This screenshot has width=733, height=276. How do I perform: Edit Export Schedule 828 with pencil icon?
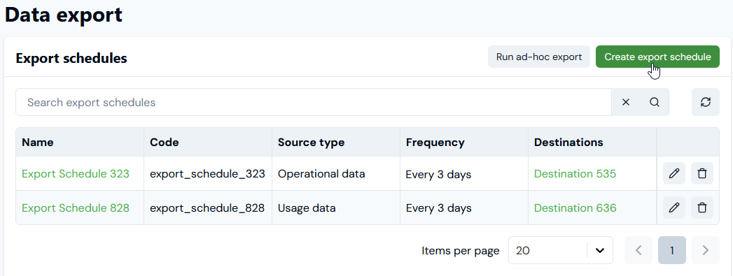tap(673, 208)
